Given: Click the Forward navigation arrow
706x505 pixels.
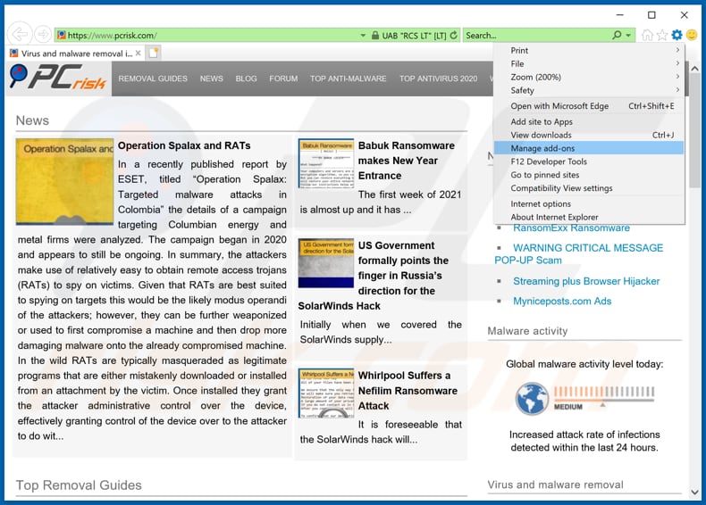Looking at the screenshot, I should 42,35.
